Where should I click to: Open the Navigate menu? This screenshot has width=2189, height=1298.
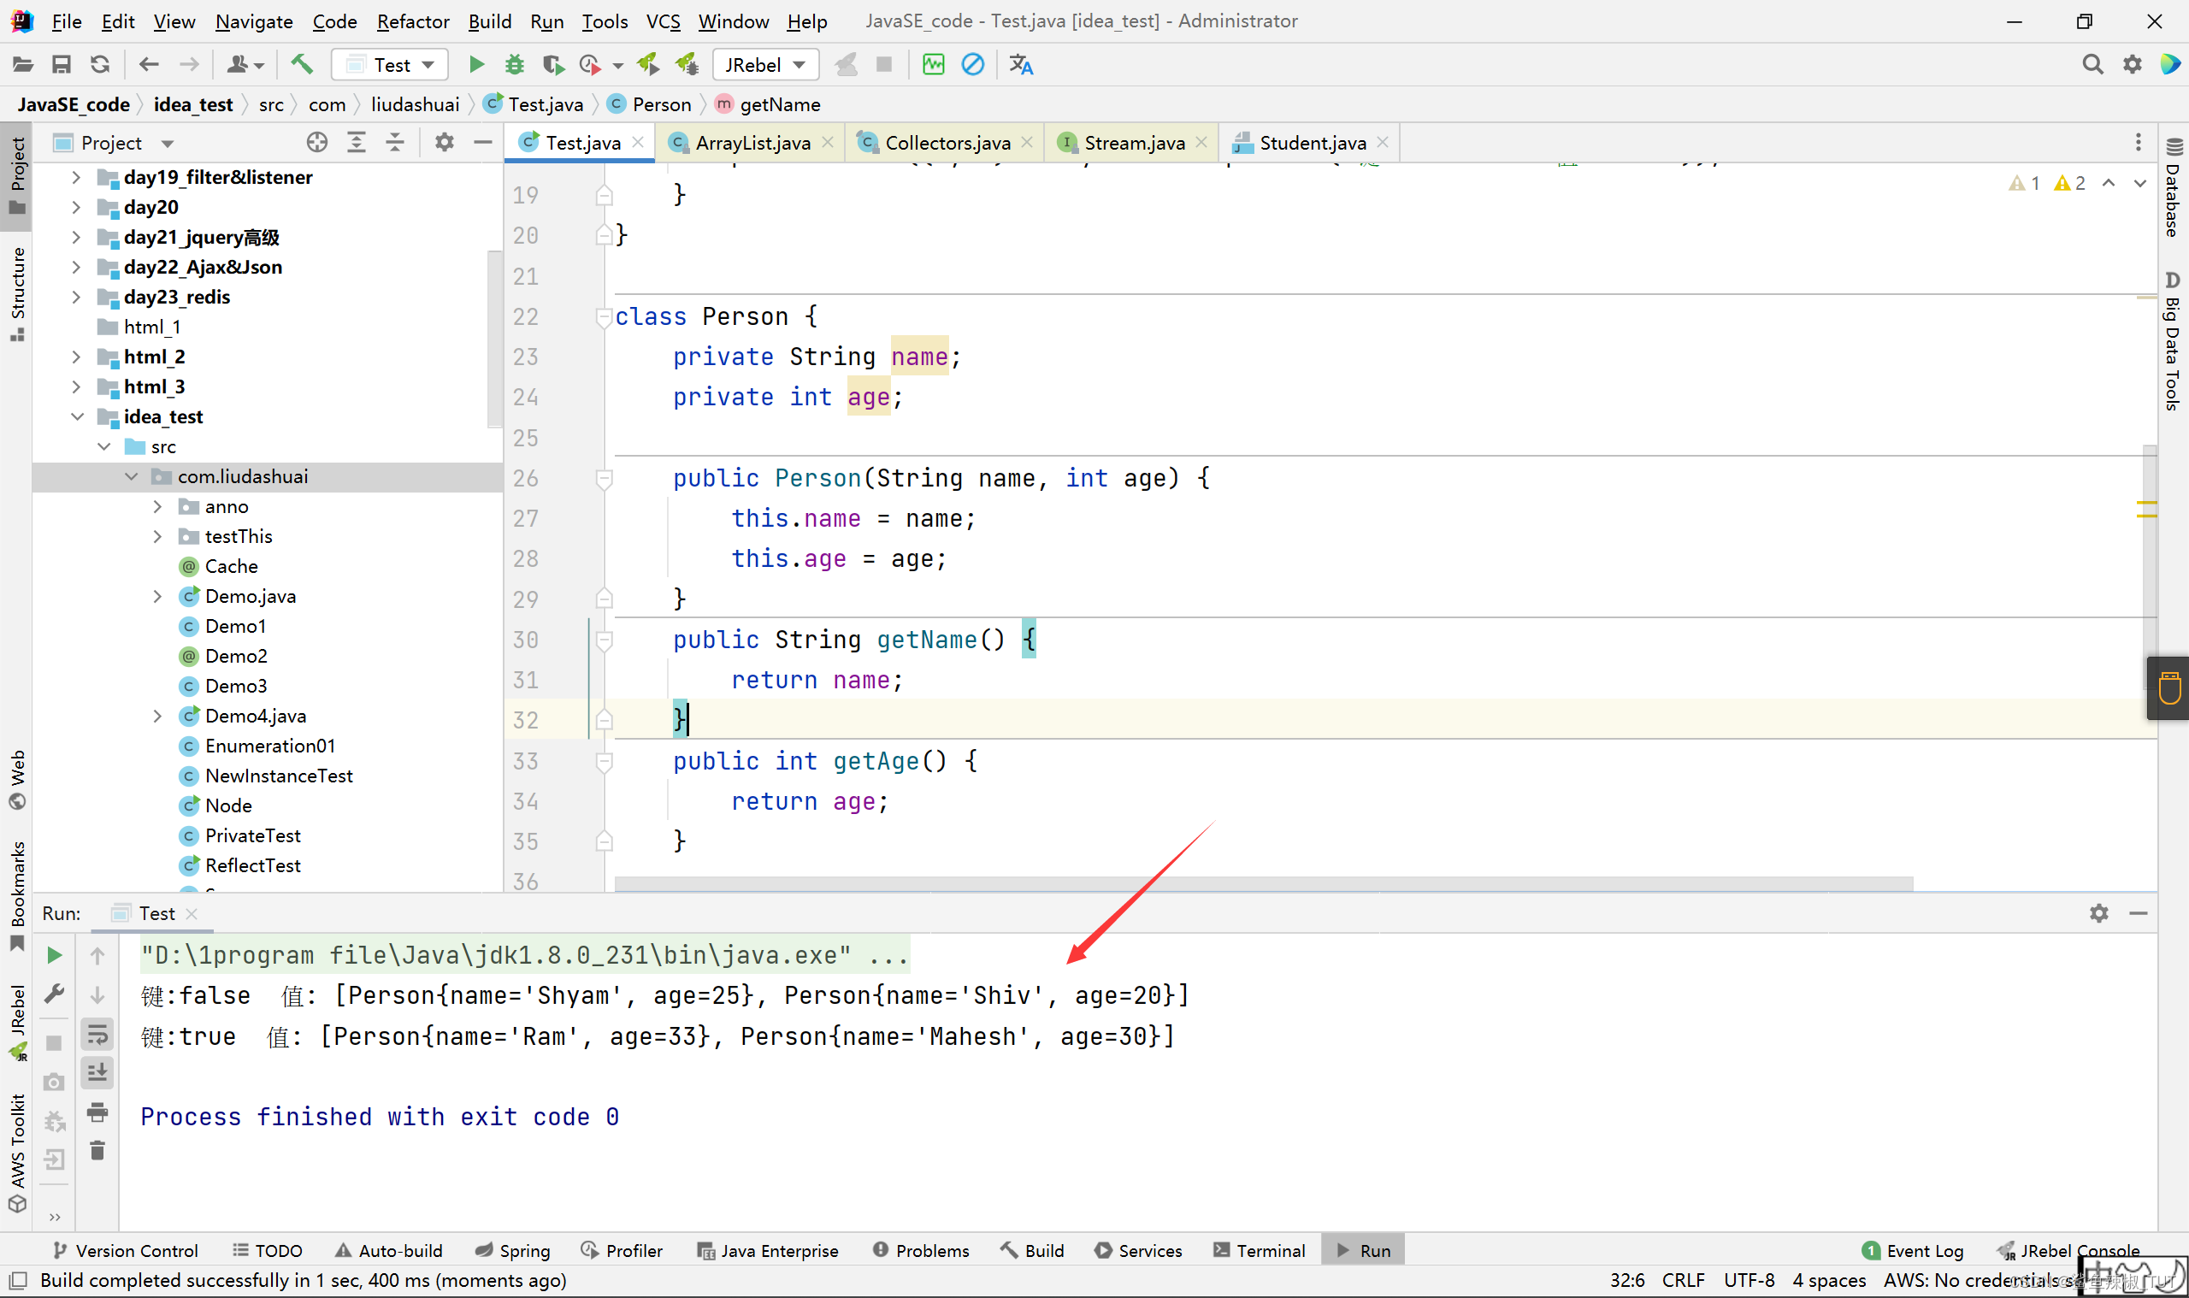pyautogui.click(x=254, y=21)
